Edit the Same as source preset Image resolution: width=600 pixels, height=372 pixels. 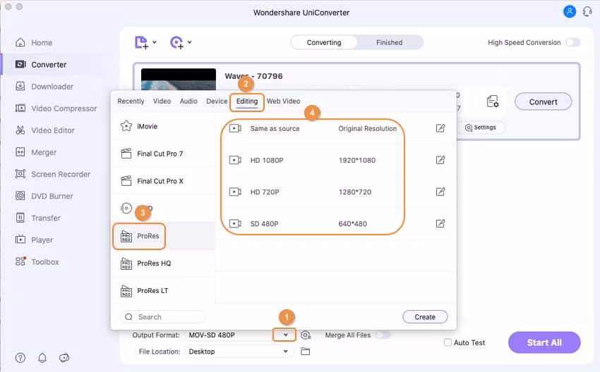tap(440, 128)
